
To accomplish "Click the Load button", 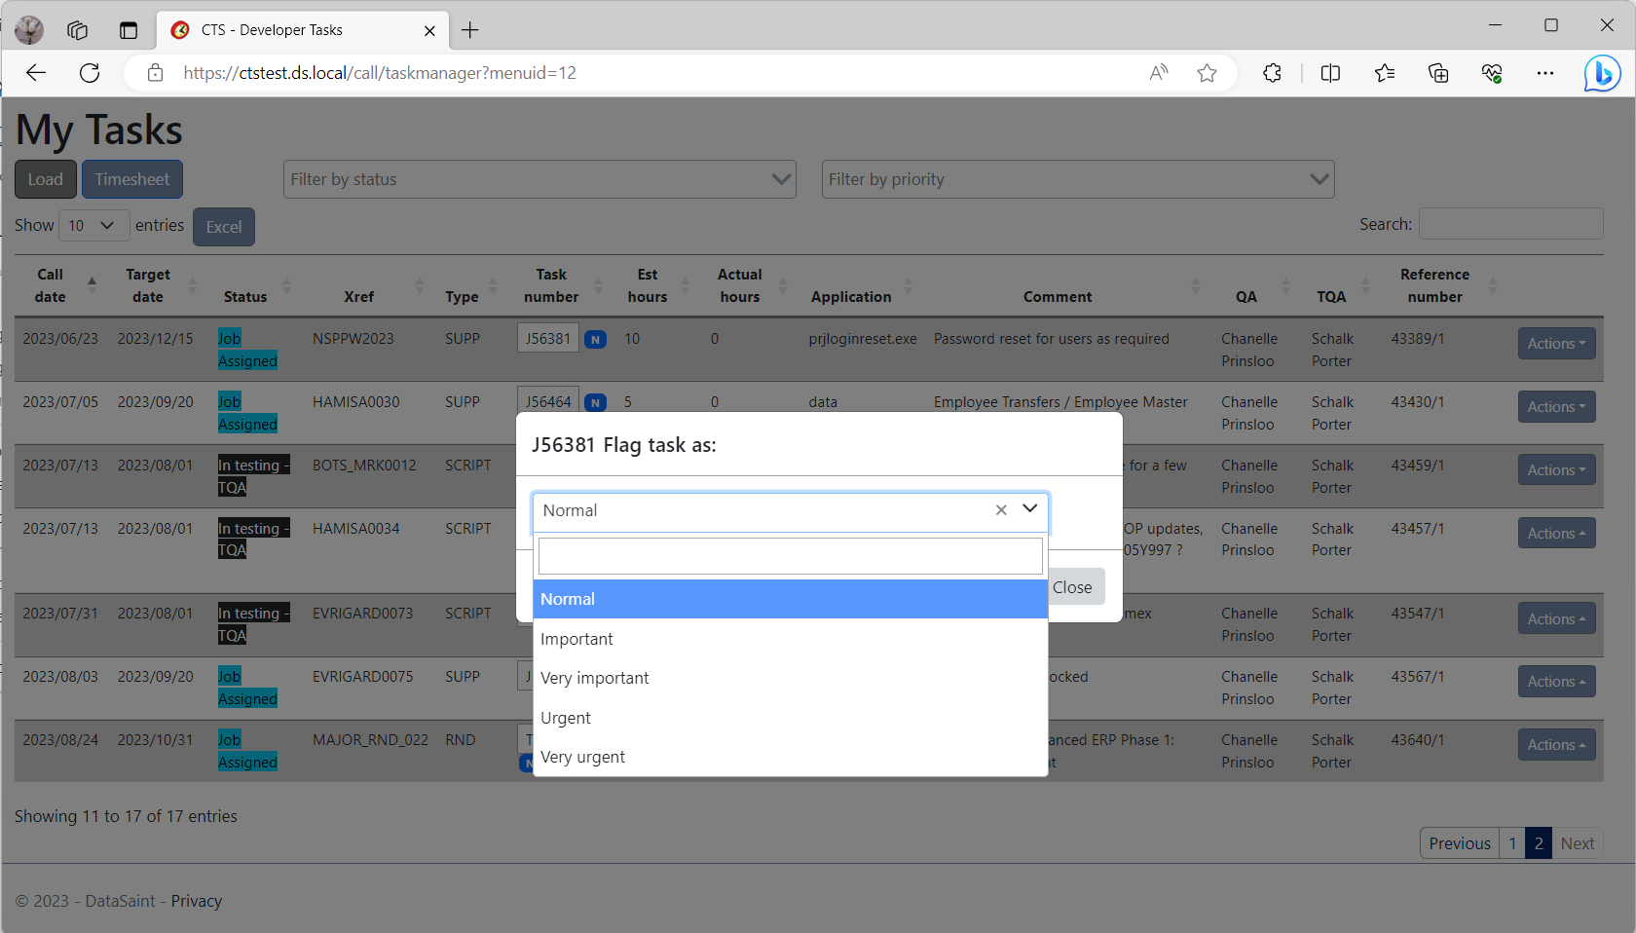I will (45, 179).
